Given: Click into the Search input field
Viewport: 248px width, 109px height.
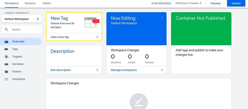Looking at the screenshot, I should [21, 30].
